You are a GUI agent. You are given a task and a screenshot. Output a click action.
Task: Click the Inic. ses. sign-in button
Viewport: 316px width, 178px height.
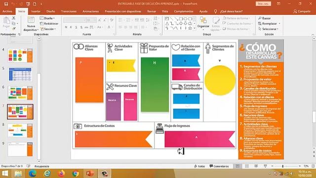[263, 4]
